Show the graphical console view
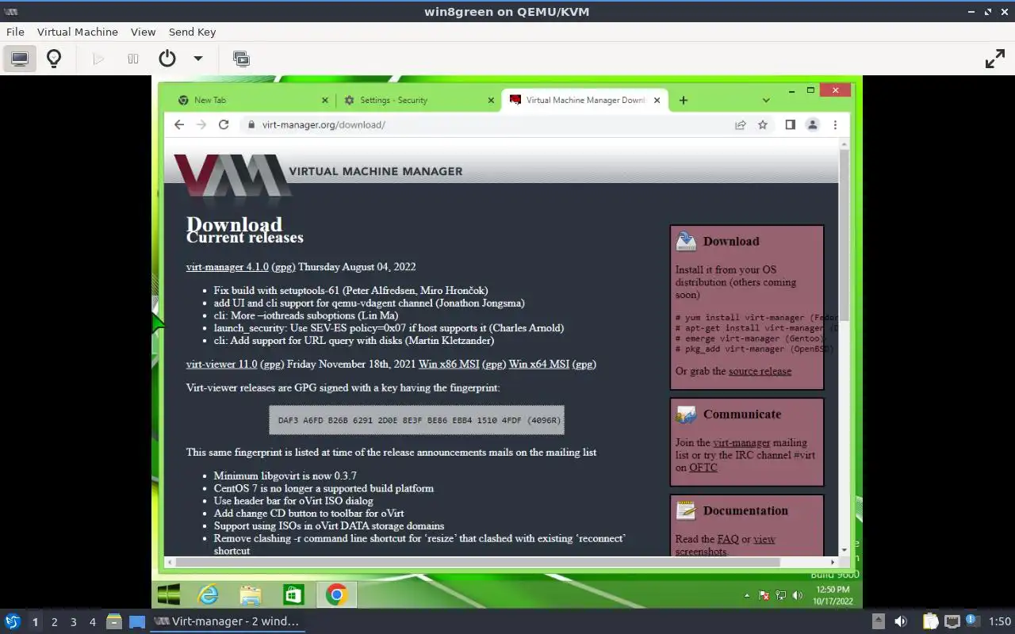Screen dimensions: 1015x634 click(x=20, y=59)
